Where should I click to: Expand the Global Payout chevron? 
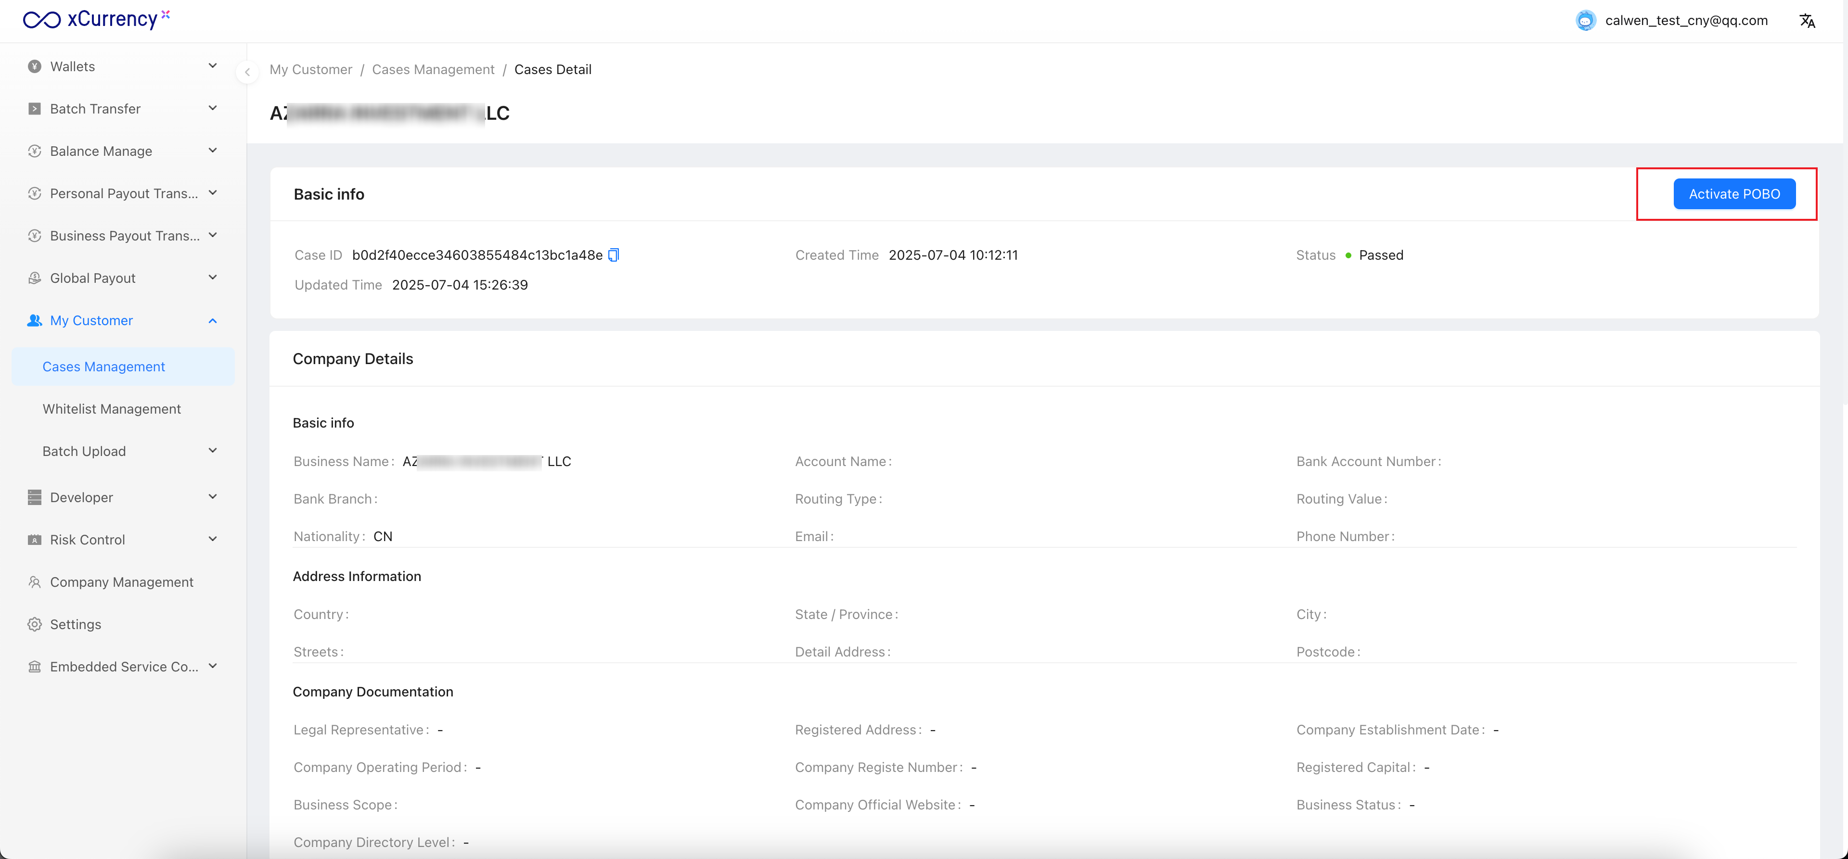(x=212, y=278)
